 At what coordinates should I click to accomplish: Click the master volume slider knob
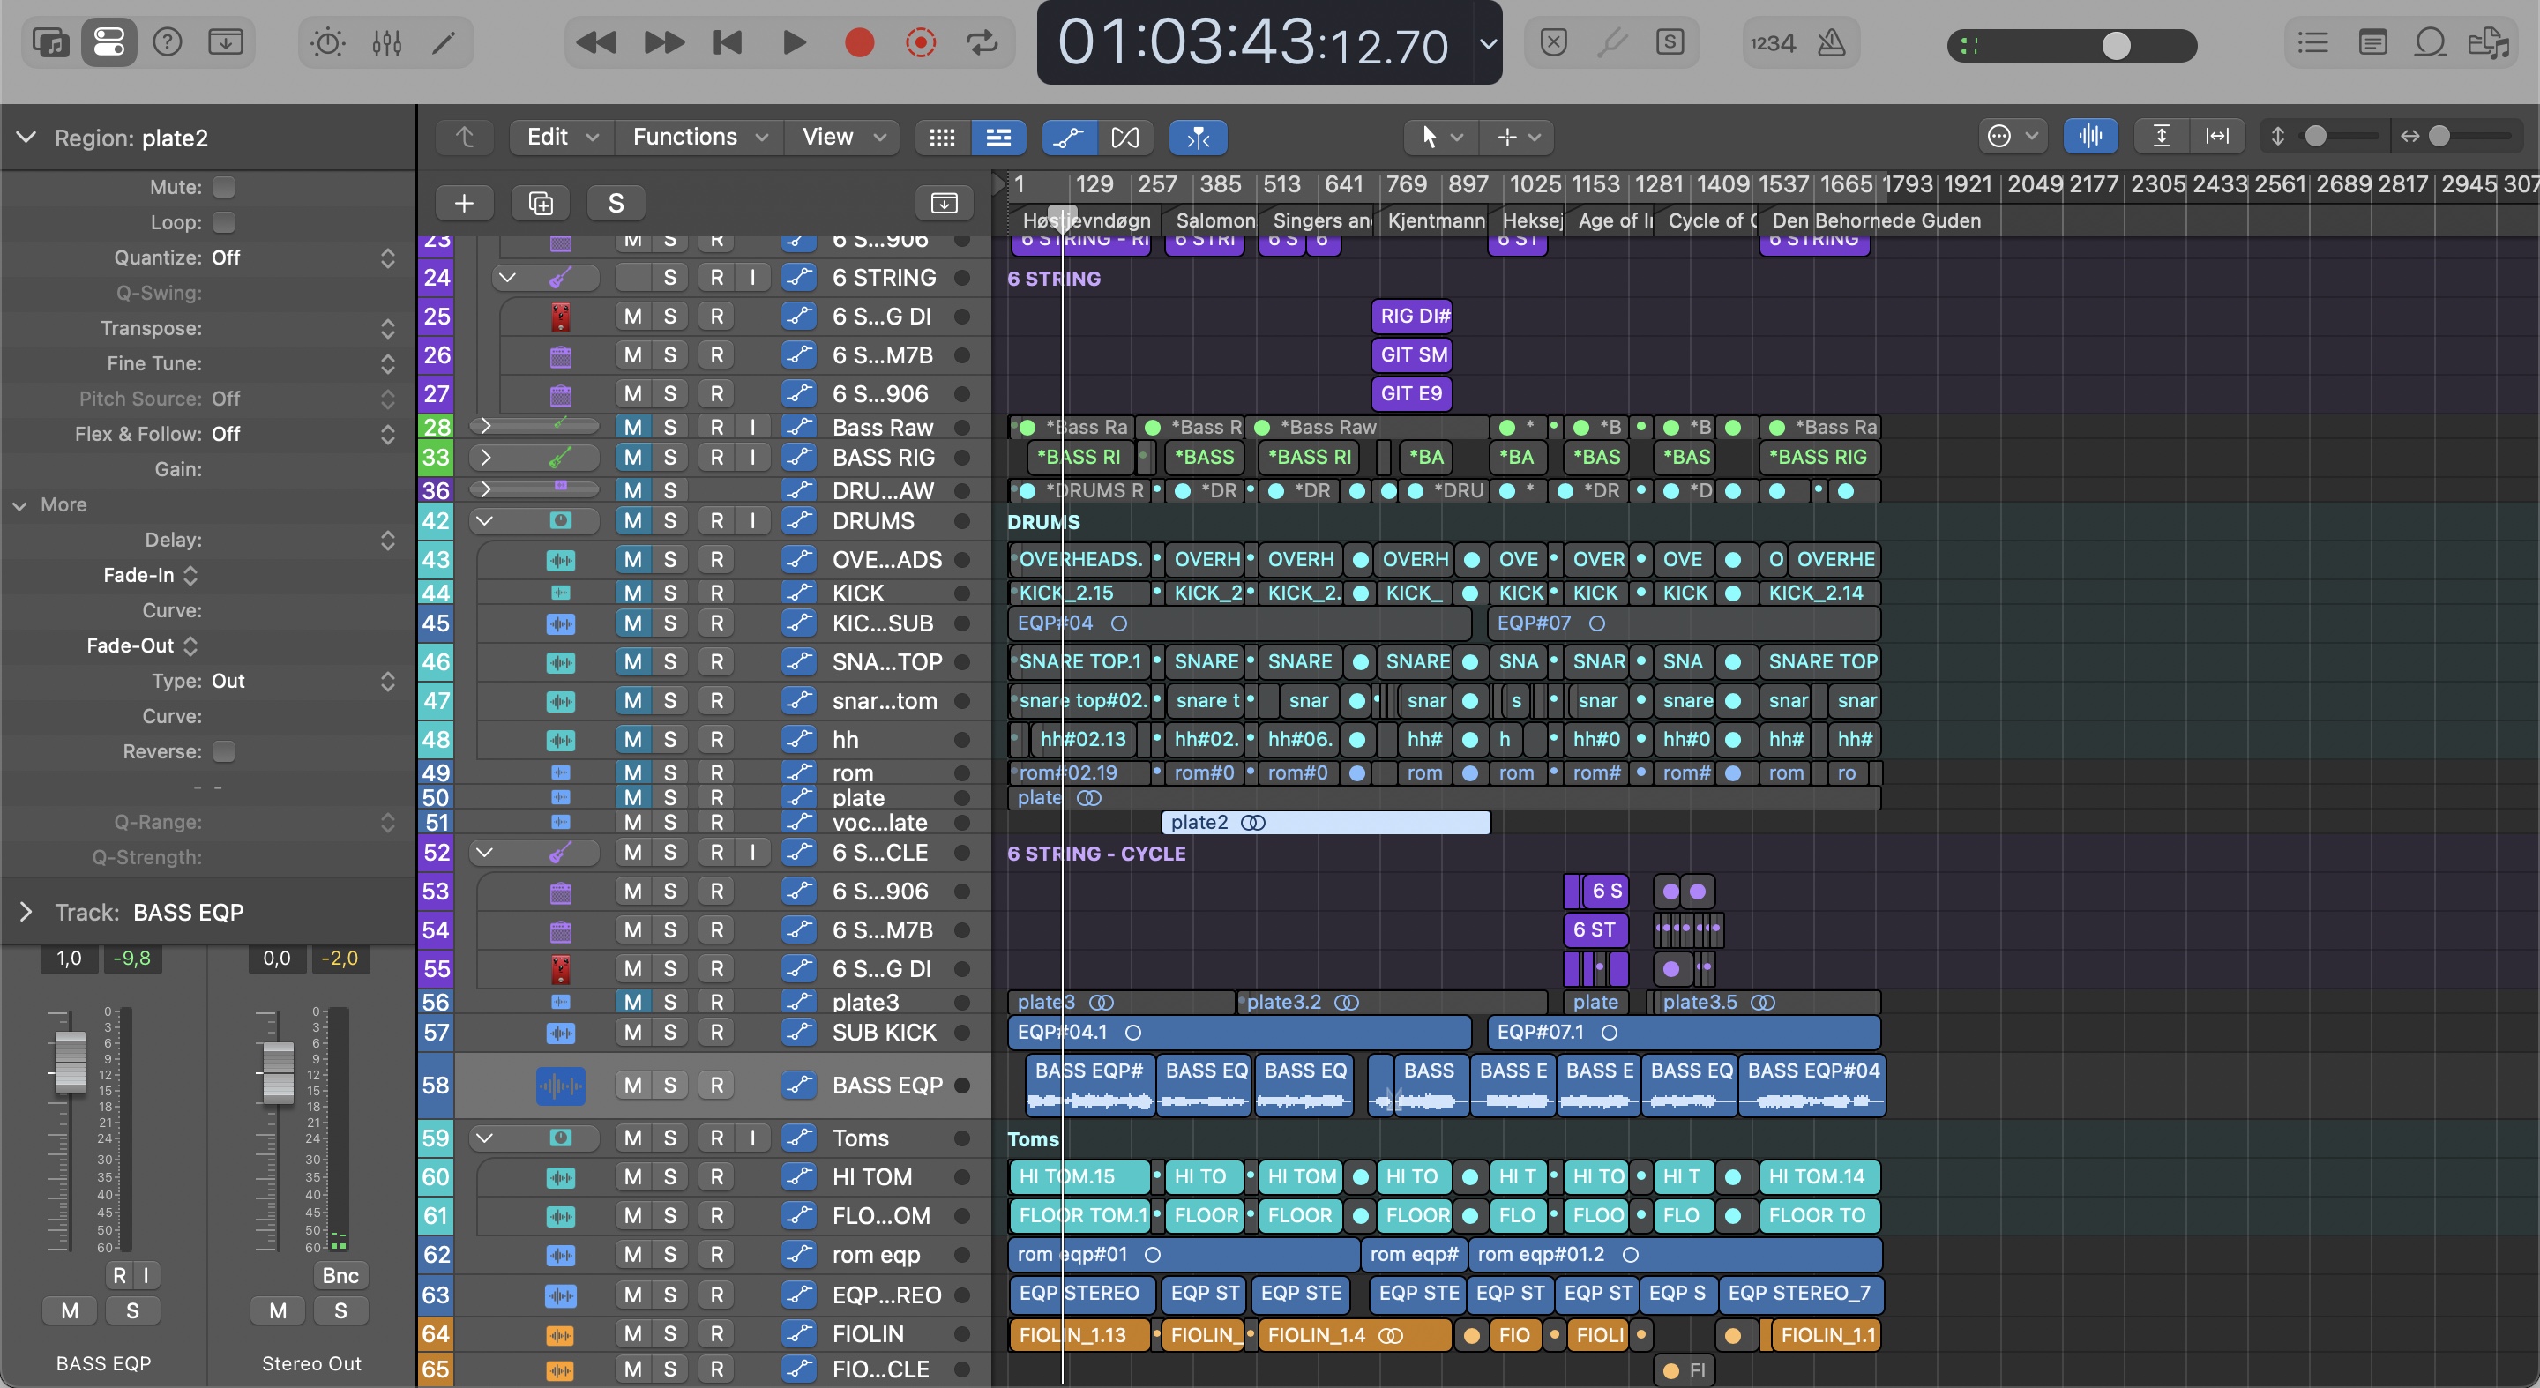[x=2115, y=45]
